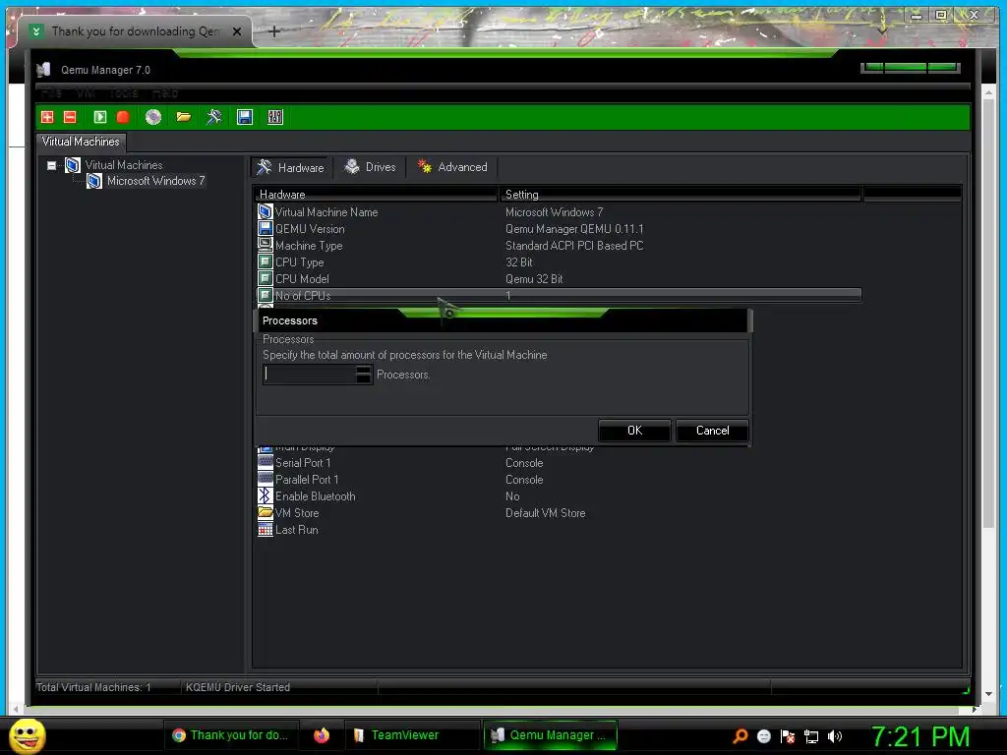
Task: Click the volume speaker tray icon
Action: [835, 736]
